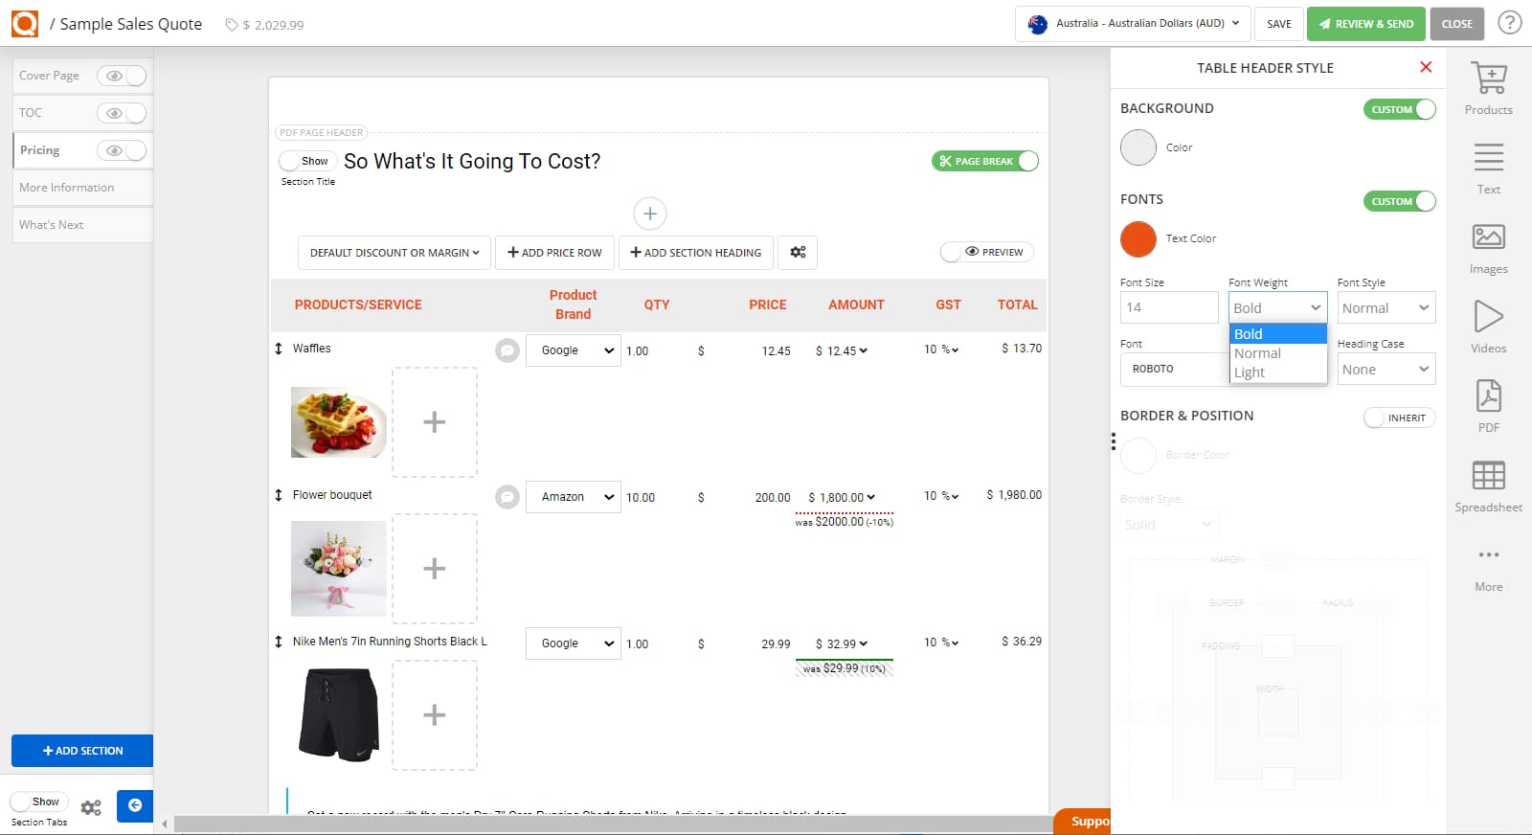
Task: Open Heading Case None dropdown
Action: (x=1386, y=369)
